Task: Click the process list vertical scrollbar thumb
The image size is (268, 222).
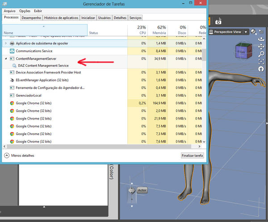Action: click(x=204, y=54)
